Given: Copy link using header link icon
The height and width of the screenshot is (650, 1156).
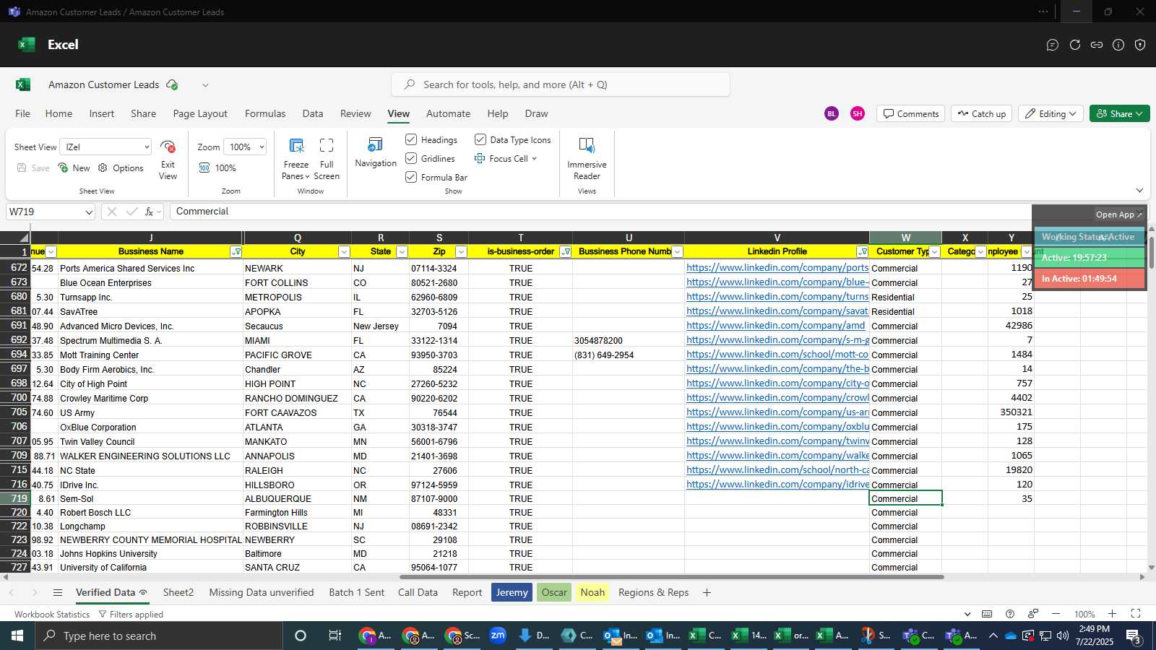Looking at the screenshot, I should [1097, 45].
